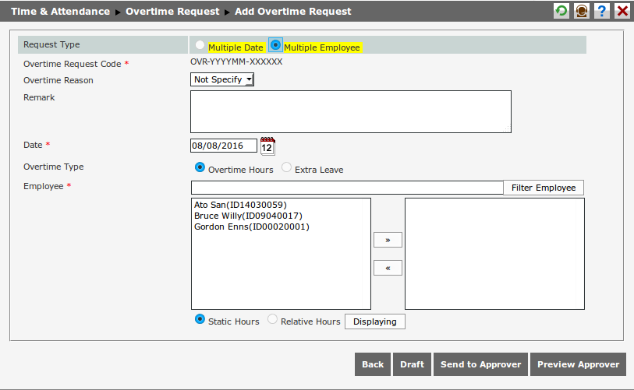Click the Send to Approver button
This screenshot has height=390, width=634.
point(480,364)
